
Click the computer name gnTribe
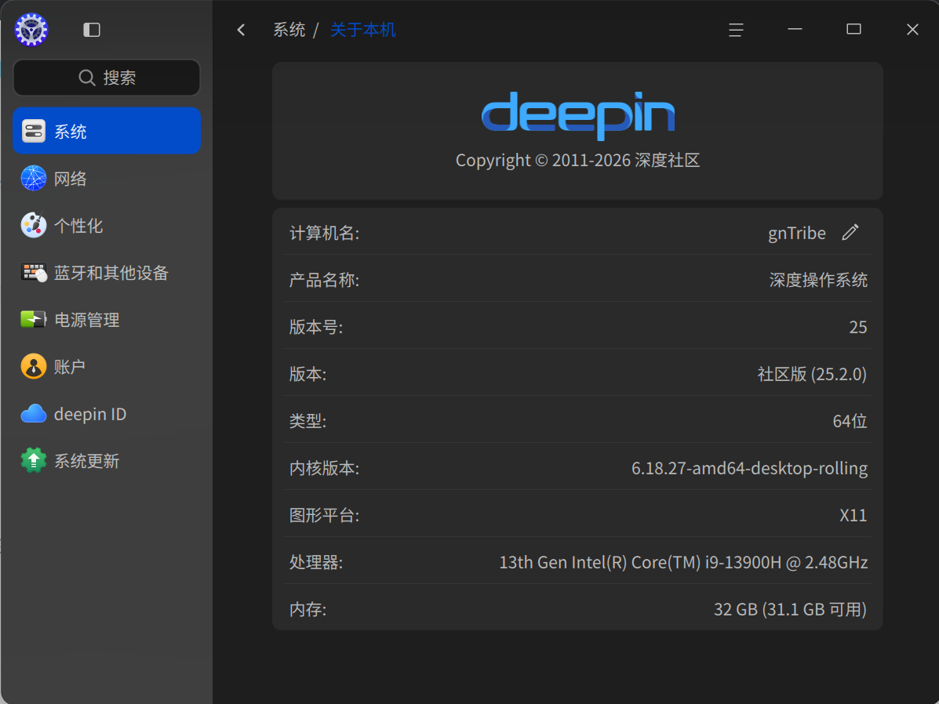tap(796, 233)
